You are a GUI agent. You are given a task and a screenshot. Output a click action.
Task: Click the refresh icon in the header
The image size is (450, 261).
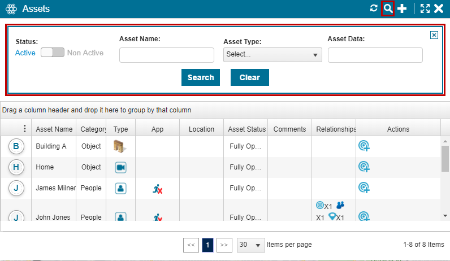tap(374, 8)
